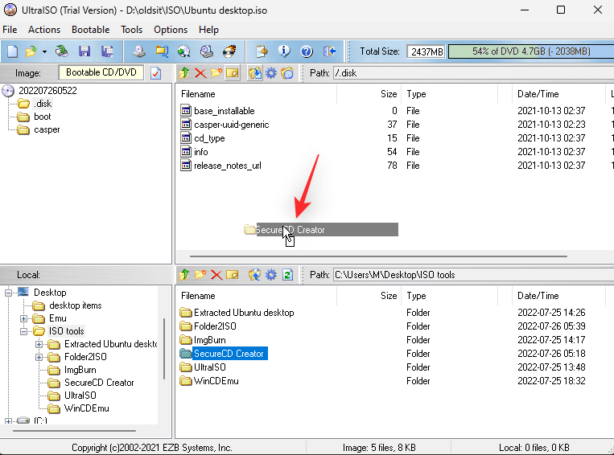The width and height of the screenshot is (614, 455).
Task: Click the Up folder icon in image pane
Action: [184, 73]
